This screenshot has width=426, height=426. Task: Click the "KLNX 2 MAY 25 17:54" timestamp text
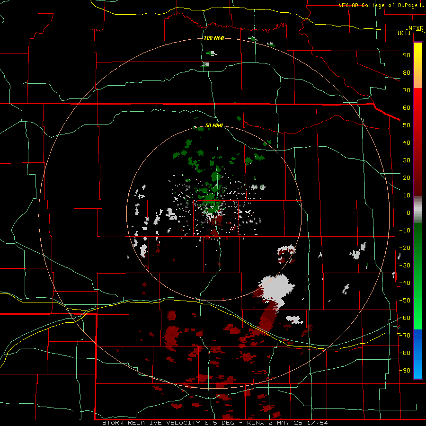pyautogui.click(x=287, y=423)
